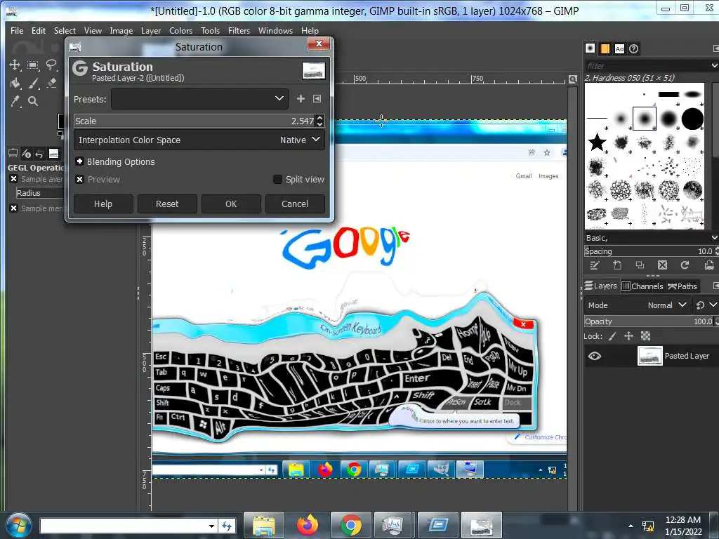Screen dimensions: 719x539
Task: Open the Brushes tab
Action: point(591,48)
